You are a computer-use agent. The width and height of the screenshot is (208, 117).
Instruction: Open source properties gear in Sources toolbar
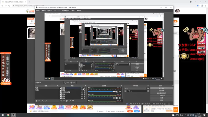(67, 101)
